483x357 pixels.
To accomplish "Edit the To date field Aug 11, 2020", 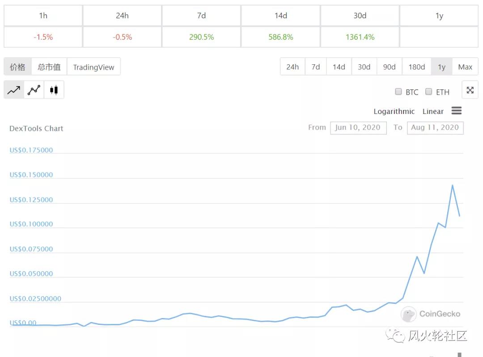I will [435, 128].
